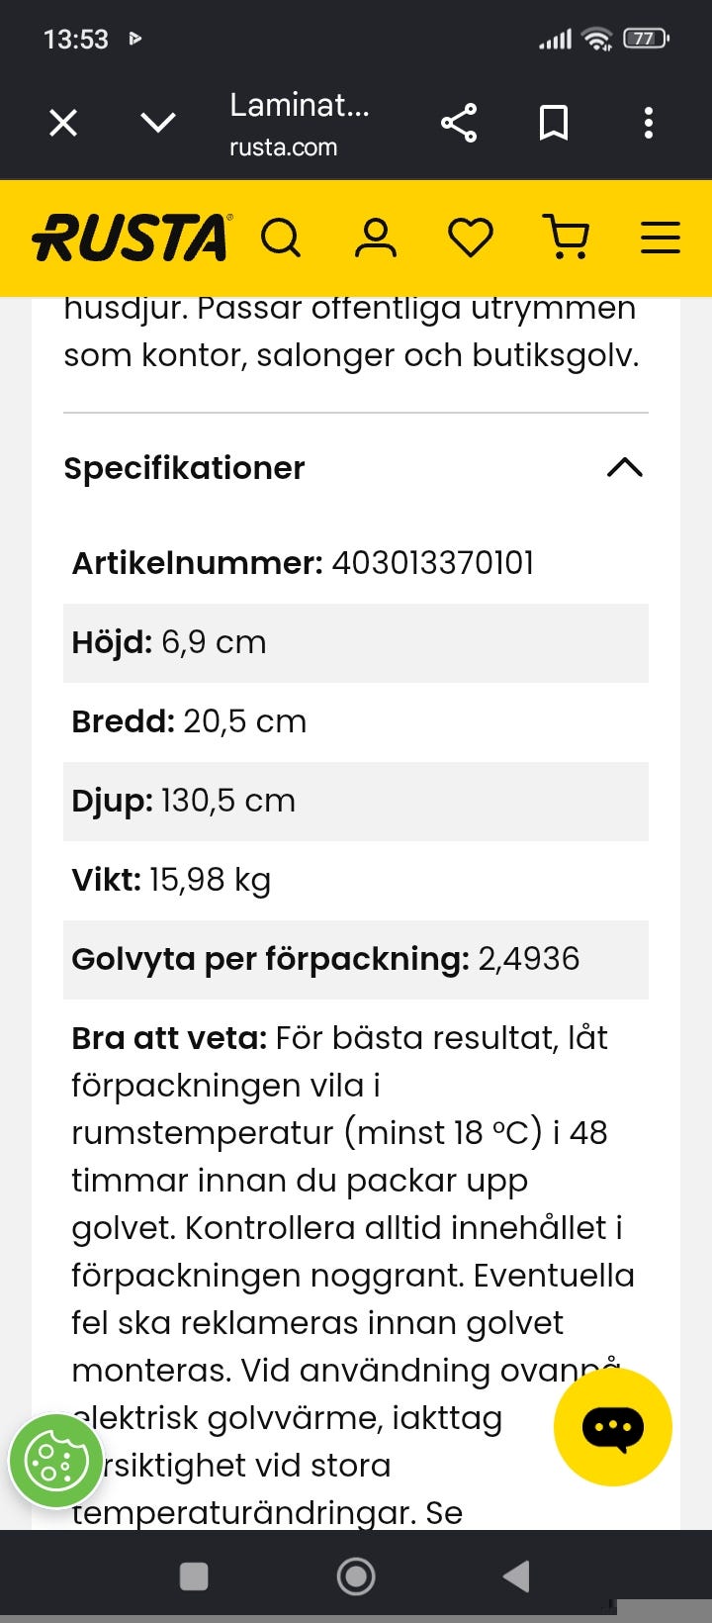Open the yellow chat support bubble
Viewport: 712px width, 1623px height.
tap(613, 1427)
